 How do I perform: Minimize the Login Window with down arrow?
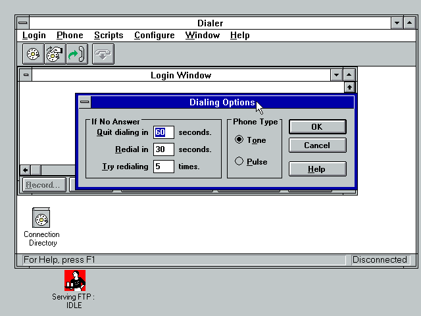click(x=336, y=75)
